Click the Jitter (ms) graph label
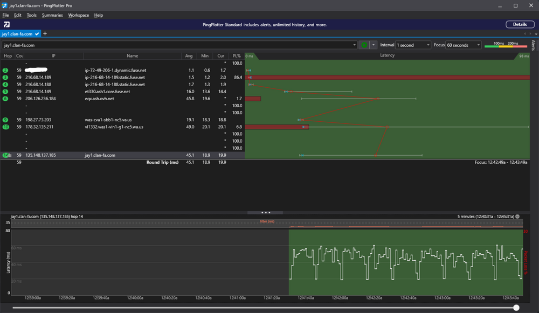This screenshot has width=539, height=313. coord(267,221)
